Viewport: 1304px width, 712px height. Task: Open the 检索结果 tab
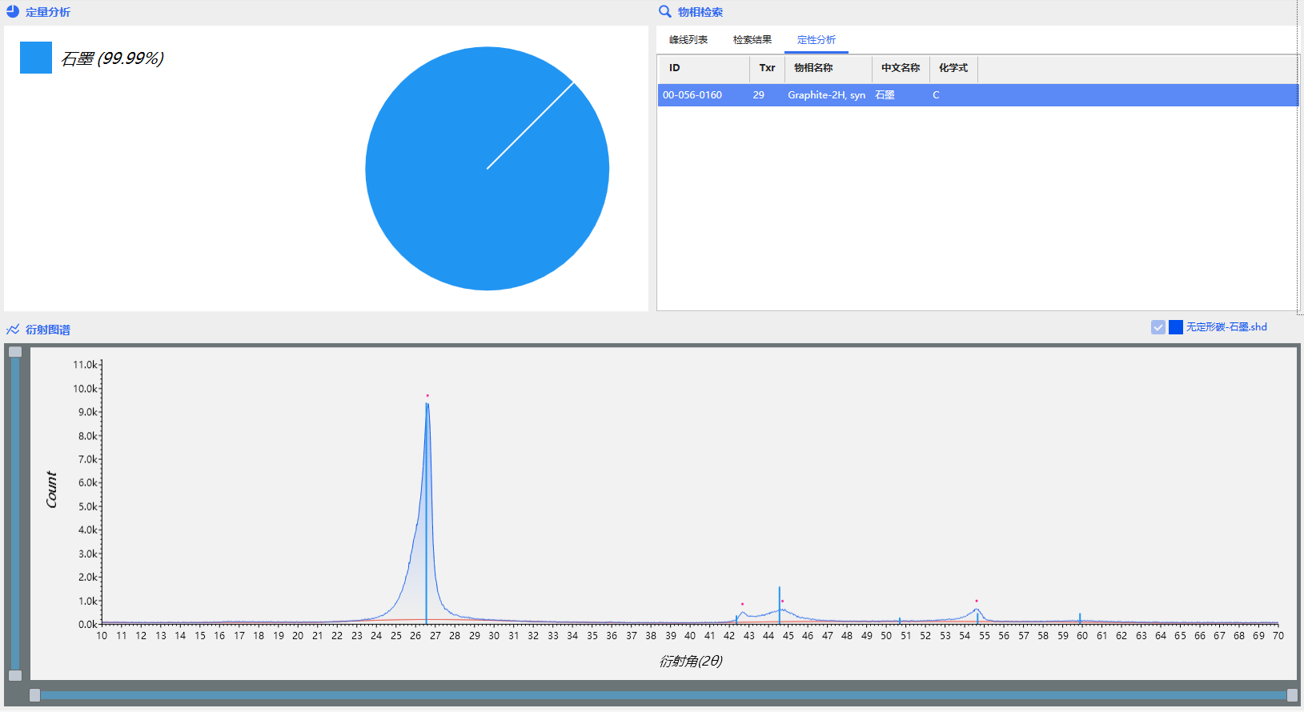pos(752,40)
